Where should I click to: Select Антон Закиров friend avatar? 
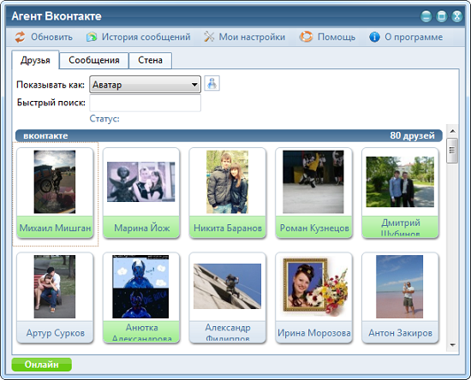400,287
